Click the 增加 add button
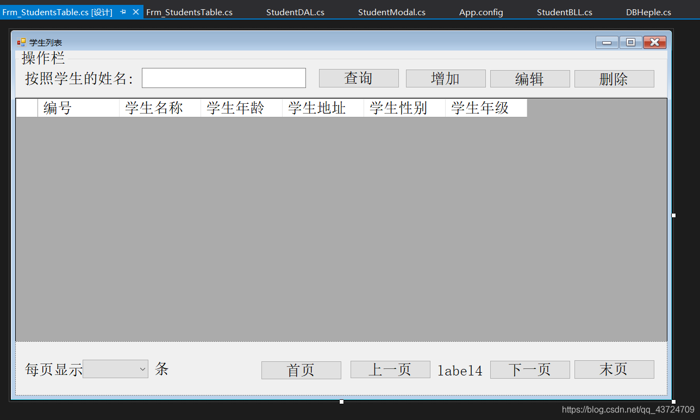The height and width of the screenshot is (420, 700). pos(446,78)
